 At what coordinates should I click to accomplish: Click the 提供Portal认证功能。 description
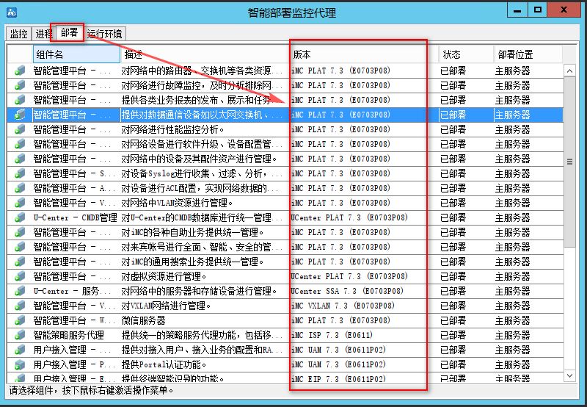pyautogui.click(x=164, y=364)
